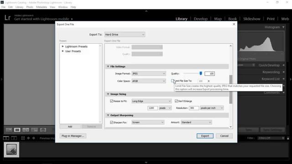Toggle Don't Enlarge checkbox
The height and width of the screenshot is (164, 292).
click(x=176, y=101)
